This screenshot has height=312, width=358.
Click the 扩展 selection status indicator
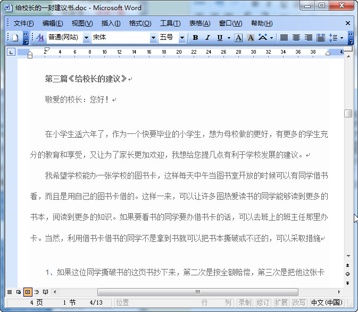coord(281,302)
